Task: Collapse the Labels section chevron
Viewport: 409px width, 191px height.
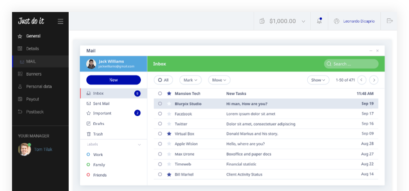Action: point(139,144)
